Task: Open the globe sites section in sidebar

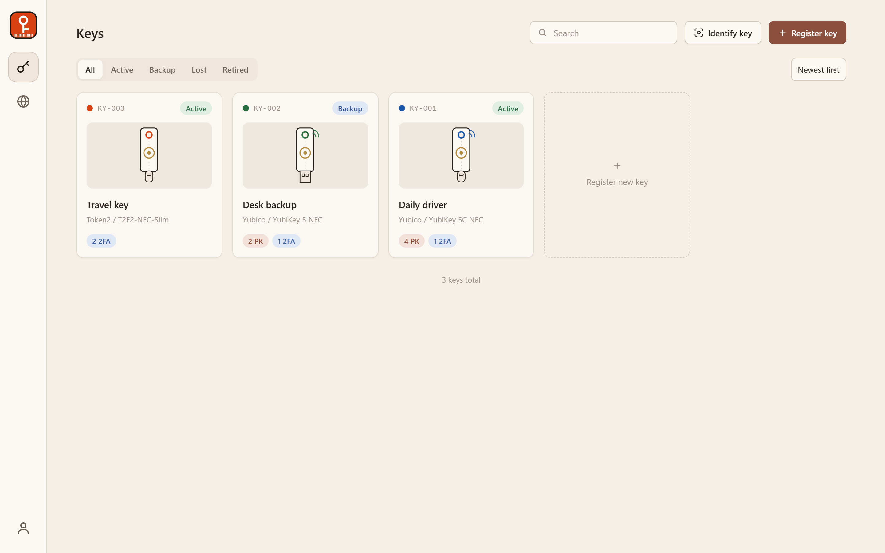Action: tap(23, 101)
